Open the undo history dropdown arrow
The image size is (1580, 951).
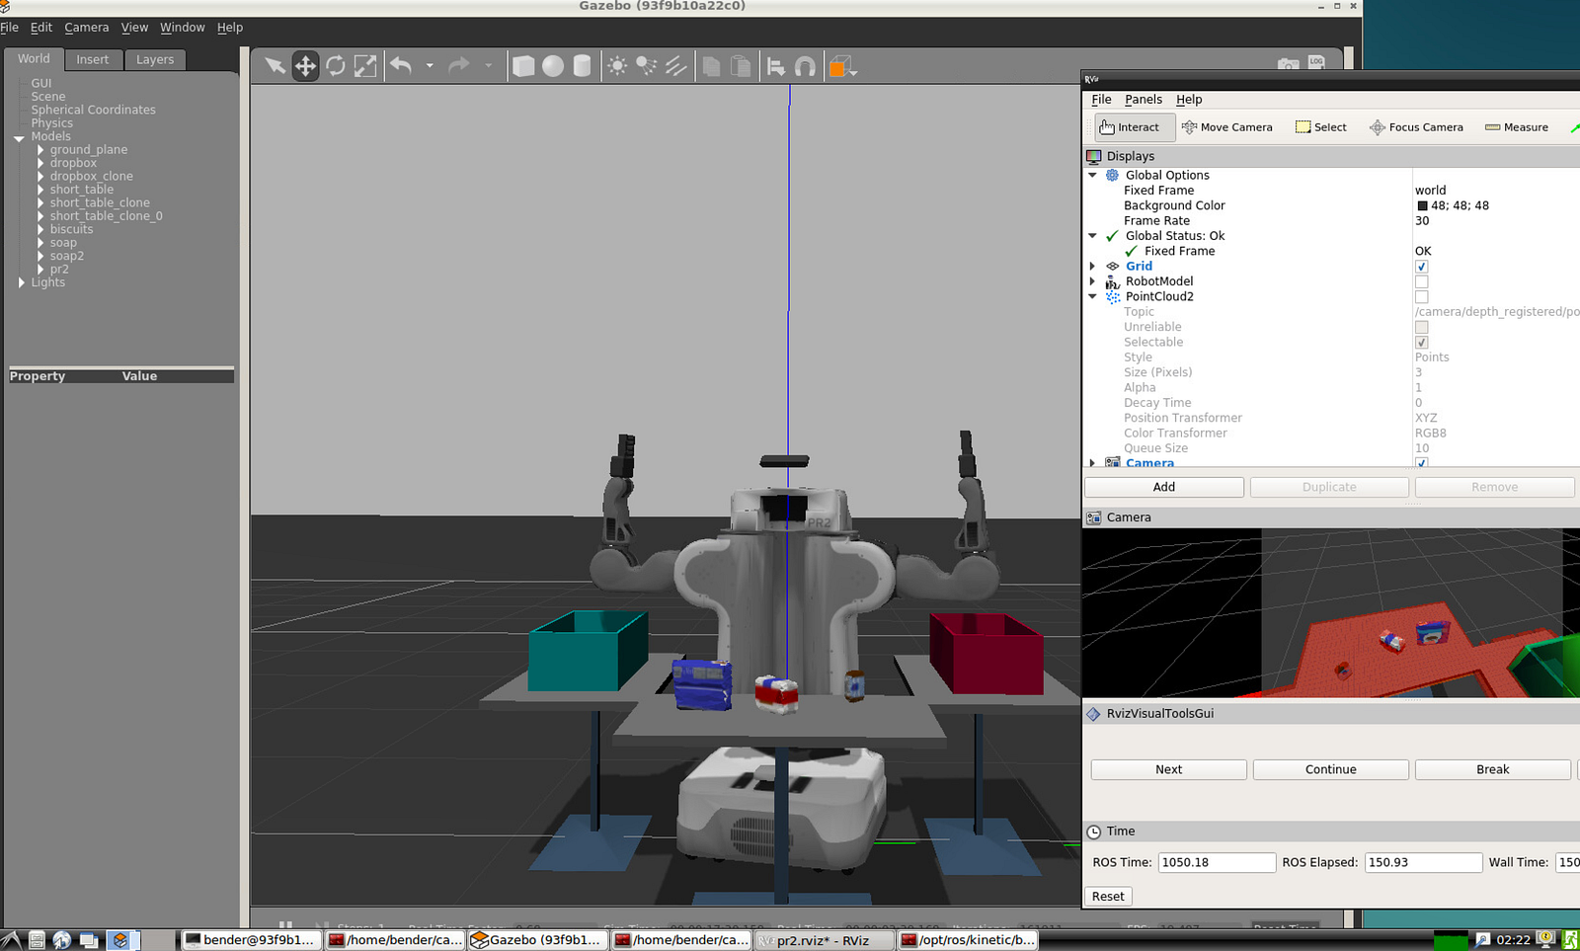coord(430,66)
